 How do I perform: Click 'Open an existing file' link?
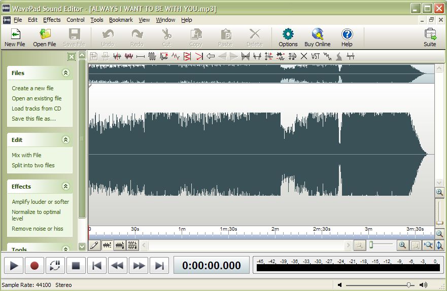pyautogui.click(x=37, y=98)
